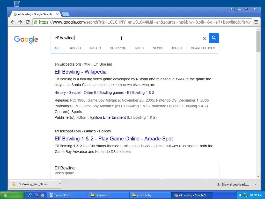
Task: Click the Google logo
Action: (x=26, y=40)
